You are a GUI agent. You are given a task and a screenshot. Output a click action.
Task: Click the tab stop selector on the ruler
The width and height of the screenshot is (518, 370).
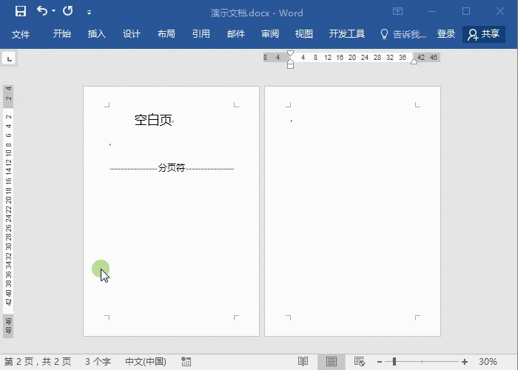9,58
